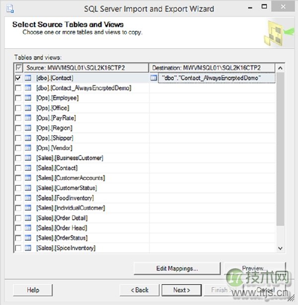The height and width of the screenshot is (305, 298).
Task: Click the Edit Mappings... button
Action: click(177, 268)
